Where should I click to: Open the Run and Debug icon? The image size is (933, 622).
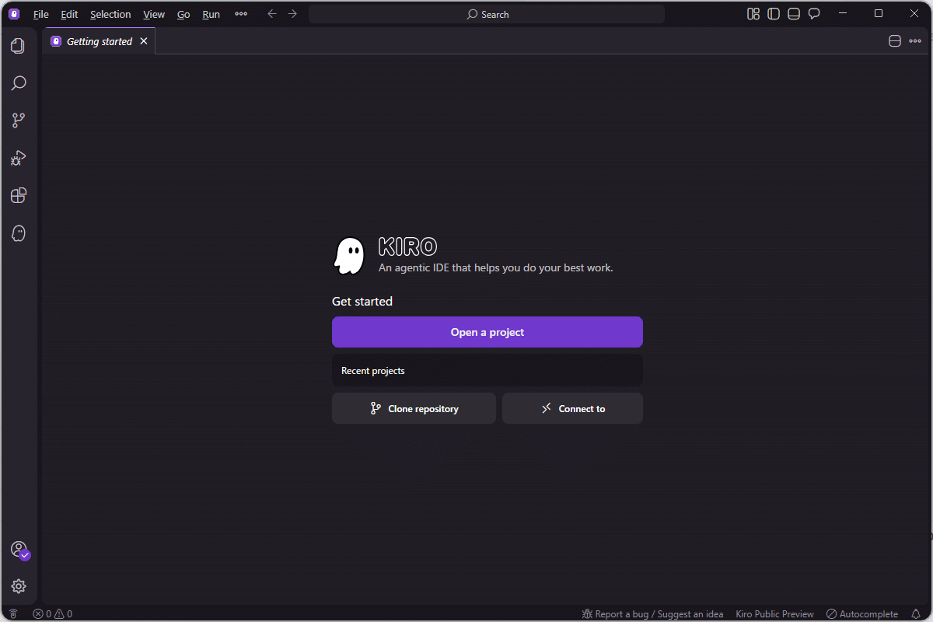pyautogui.click(x=19, y=158)
